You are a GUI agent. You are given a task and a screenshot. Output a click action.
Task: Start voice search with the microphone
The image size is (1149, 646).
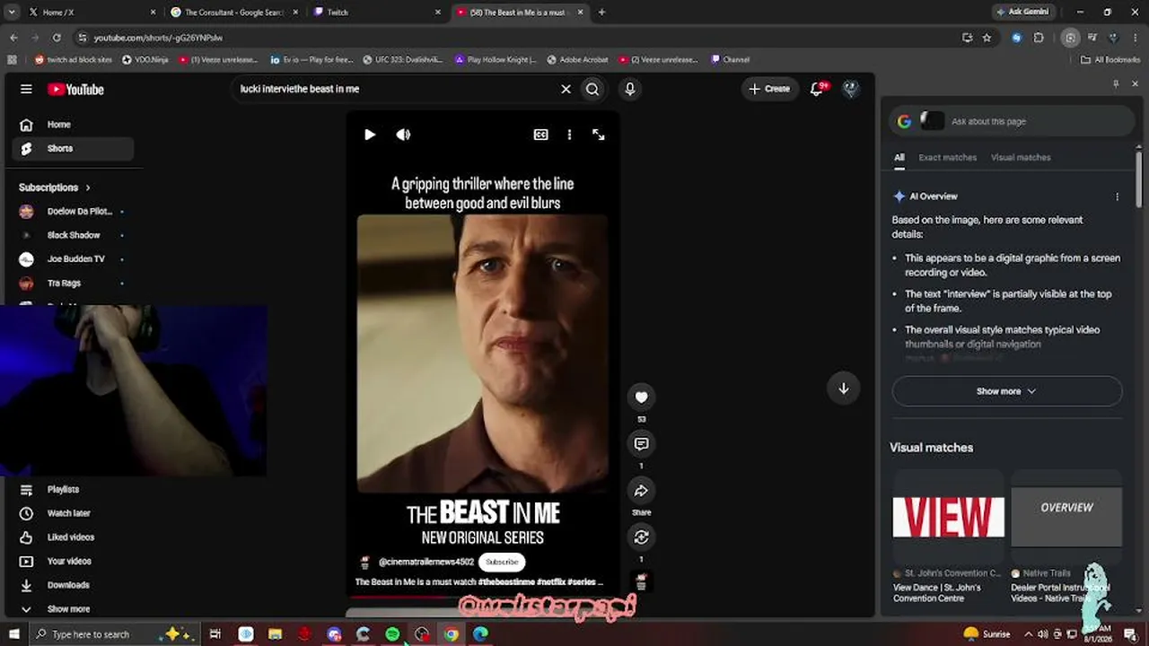[630, 89]
